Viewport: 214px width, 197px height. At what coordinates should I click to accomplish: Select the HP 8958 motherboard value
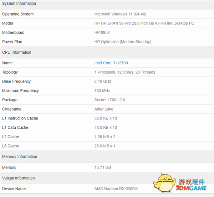pyautogui.click(x=102, y=32)
